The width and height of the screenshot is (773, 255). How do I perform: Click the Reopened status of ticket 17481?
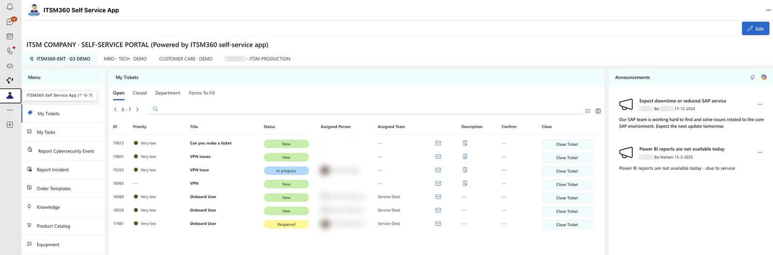(x=286, y=225)
